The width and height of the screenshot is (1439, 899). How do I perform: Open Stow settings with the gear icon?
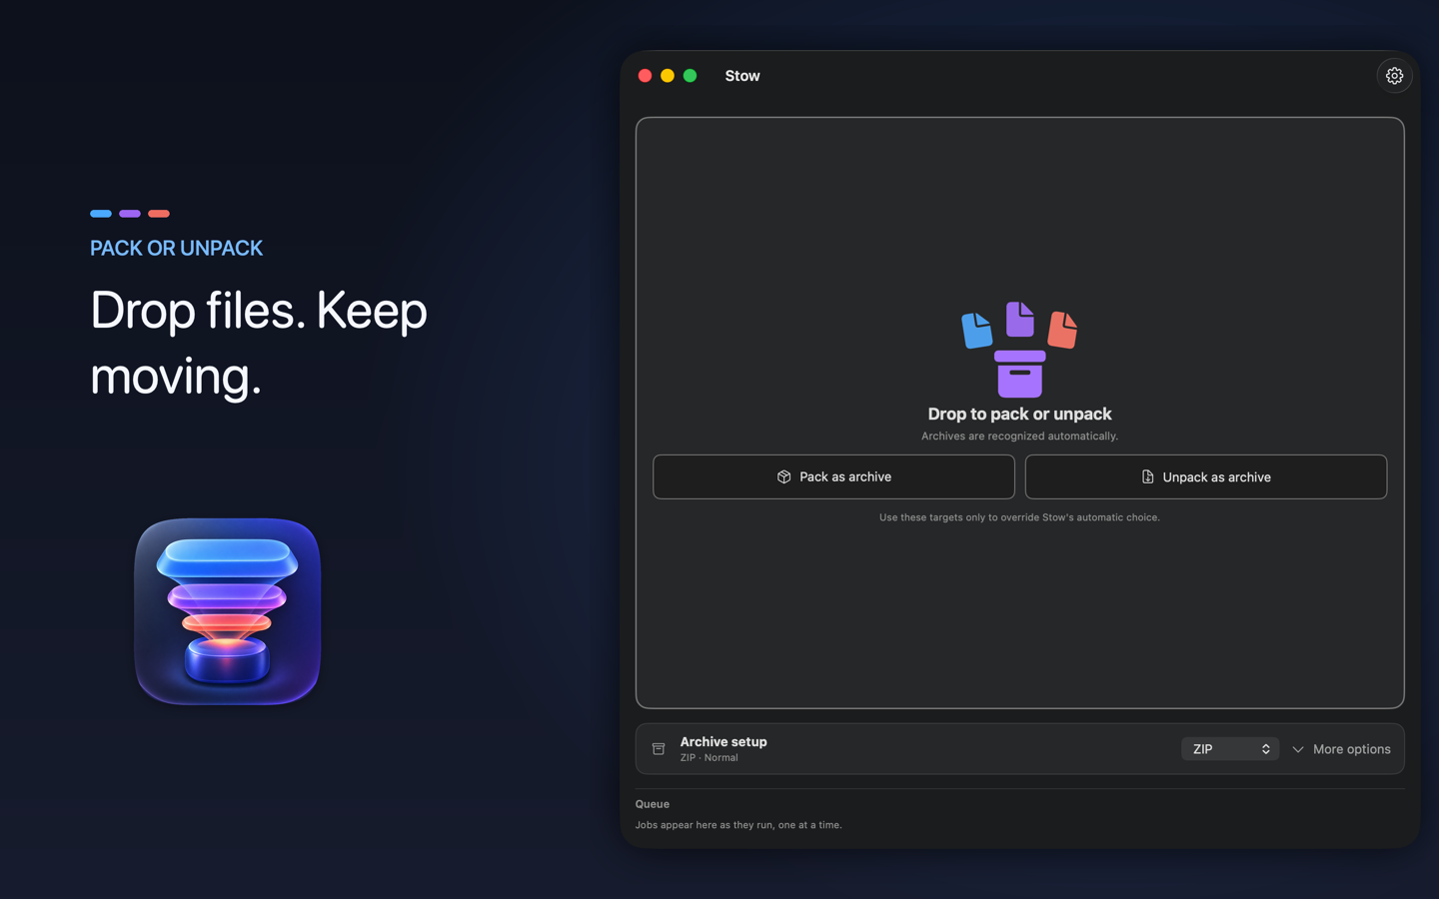[x=1394, y=76]
